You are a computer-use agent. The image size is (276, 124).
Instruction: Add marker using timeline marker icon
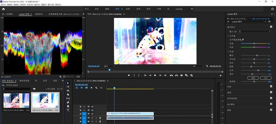[91, 88]
